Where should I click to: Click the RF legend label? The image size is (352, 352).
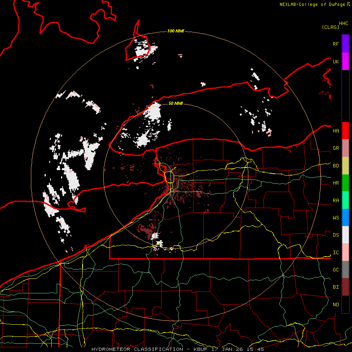[x=336, y=44]
